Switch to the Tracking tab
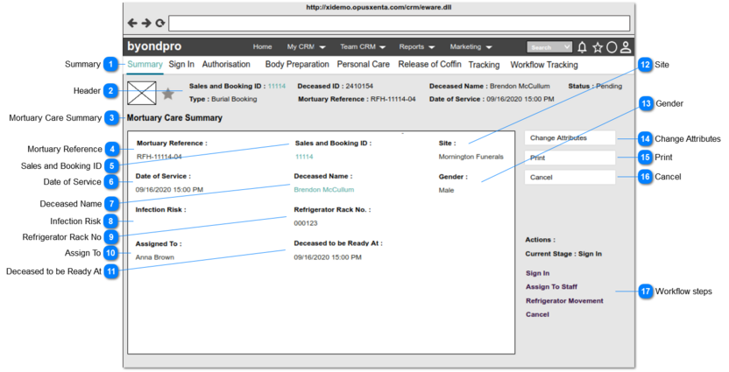Screen dimensions: 729x372 (484, 65)
